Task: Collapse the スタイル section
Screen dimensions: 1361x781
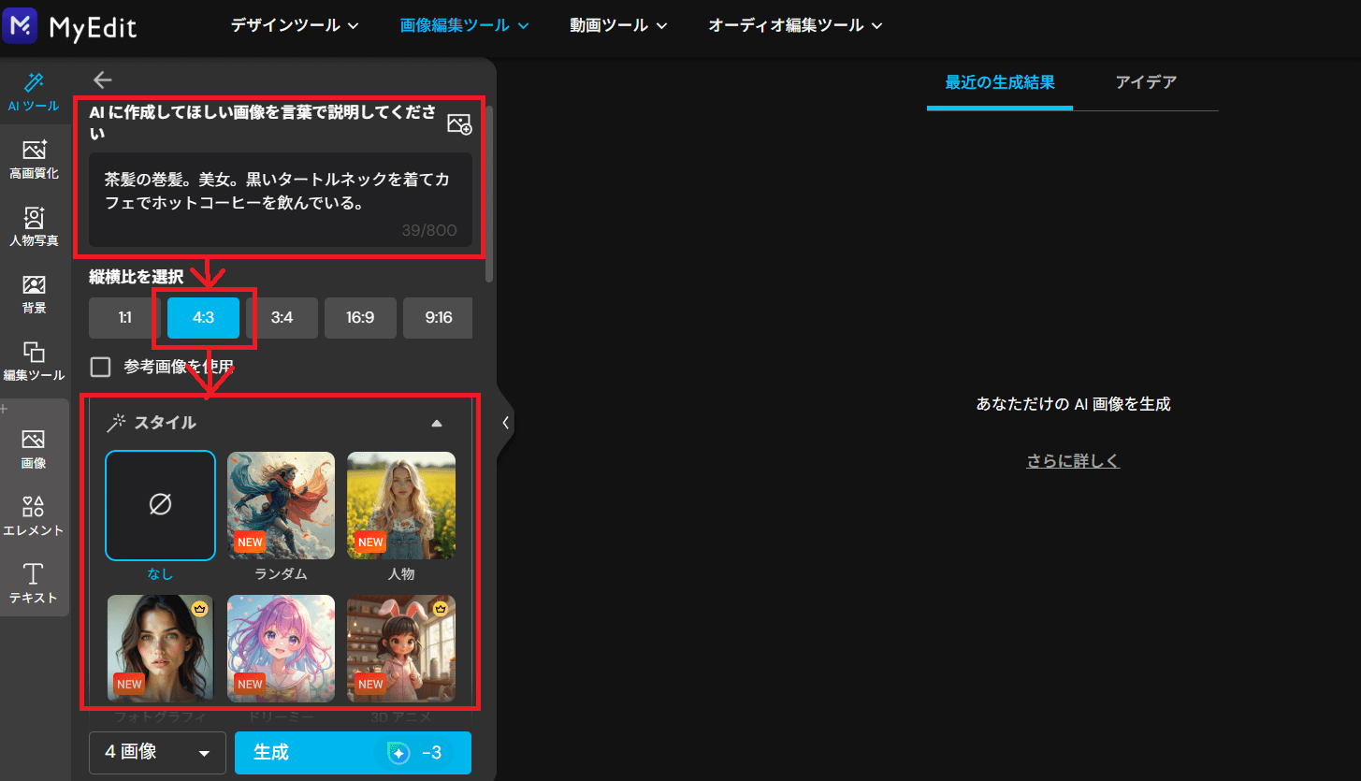Action: (436, 423)
